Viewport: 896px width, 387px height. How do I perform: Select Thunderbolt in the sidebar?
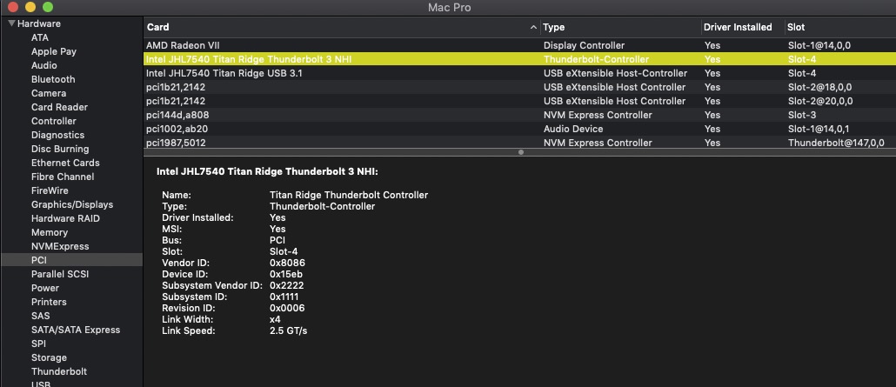coord(58,371)
